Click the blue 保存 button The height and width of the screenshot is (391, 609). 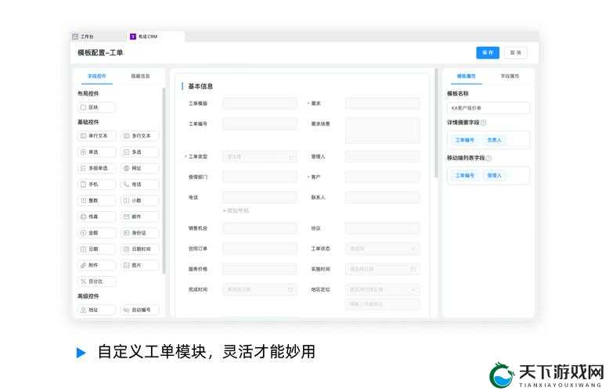pyautogui.click(x=488, y=52)
